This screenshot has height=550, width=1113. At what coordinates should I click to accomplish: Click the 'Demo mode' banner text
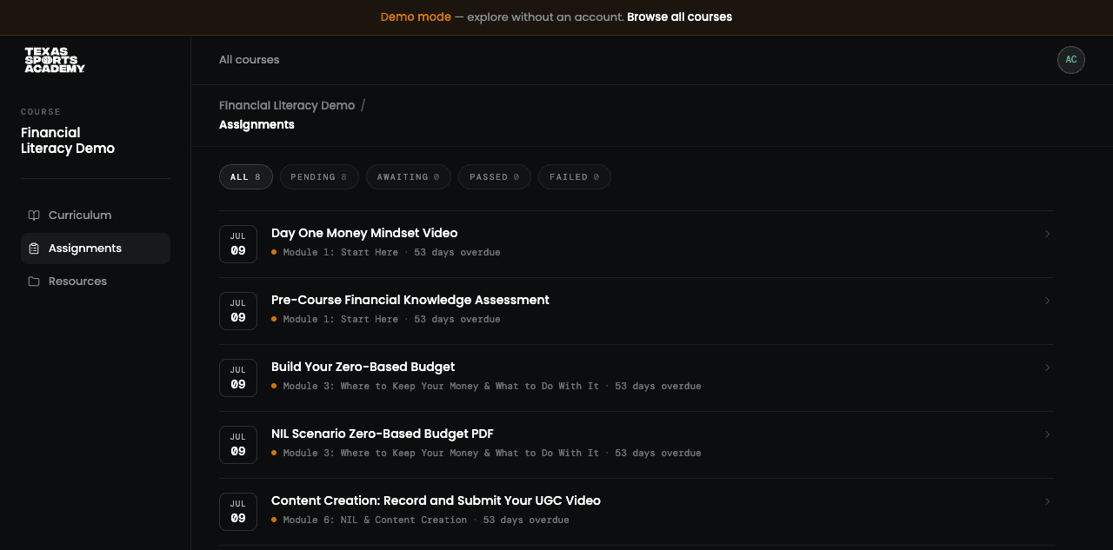point(416,17)
